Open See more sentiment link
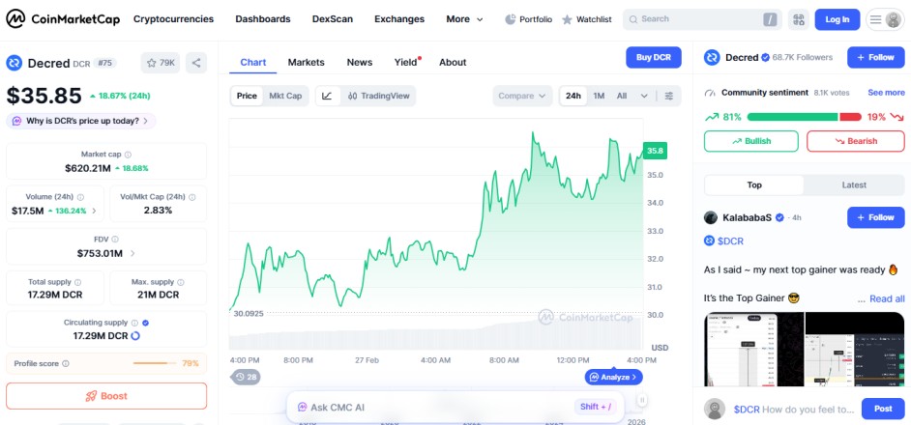Image resolution: width=911 pixels, height=425 pixels. (x=886, y=93)
